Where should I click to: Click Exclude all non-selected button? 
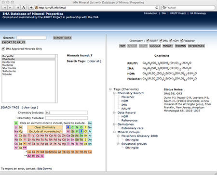(45, 131)
